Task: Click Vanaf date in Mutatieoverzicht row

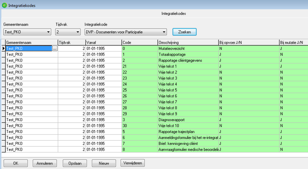Action: pyautogui.click(x=104, y=48)
